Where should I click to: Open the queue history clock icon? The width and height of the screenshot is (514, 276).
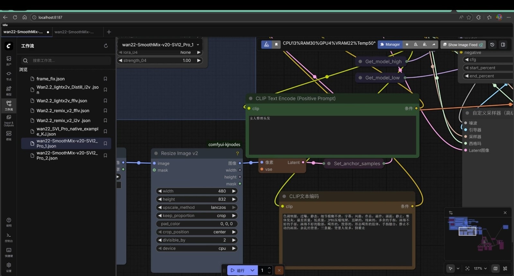pos(492,45)
